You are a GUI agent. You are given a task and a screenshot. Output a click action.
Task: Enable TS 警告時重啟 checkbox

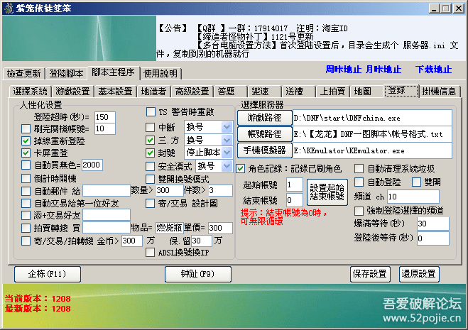pyautogui.click(x=151, y=112)
